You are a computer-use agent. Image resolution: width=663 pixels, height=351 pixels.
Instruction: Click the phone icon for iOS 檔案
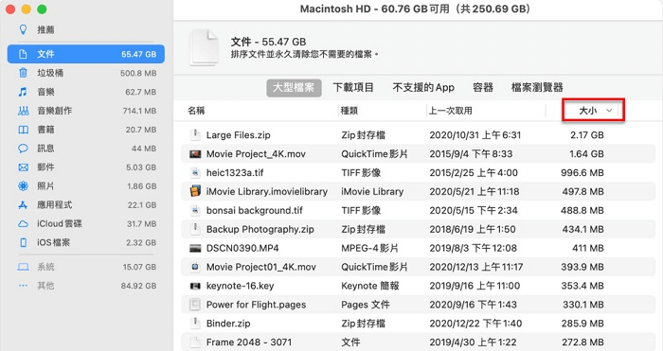coord(24,242)
